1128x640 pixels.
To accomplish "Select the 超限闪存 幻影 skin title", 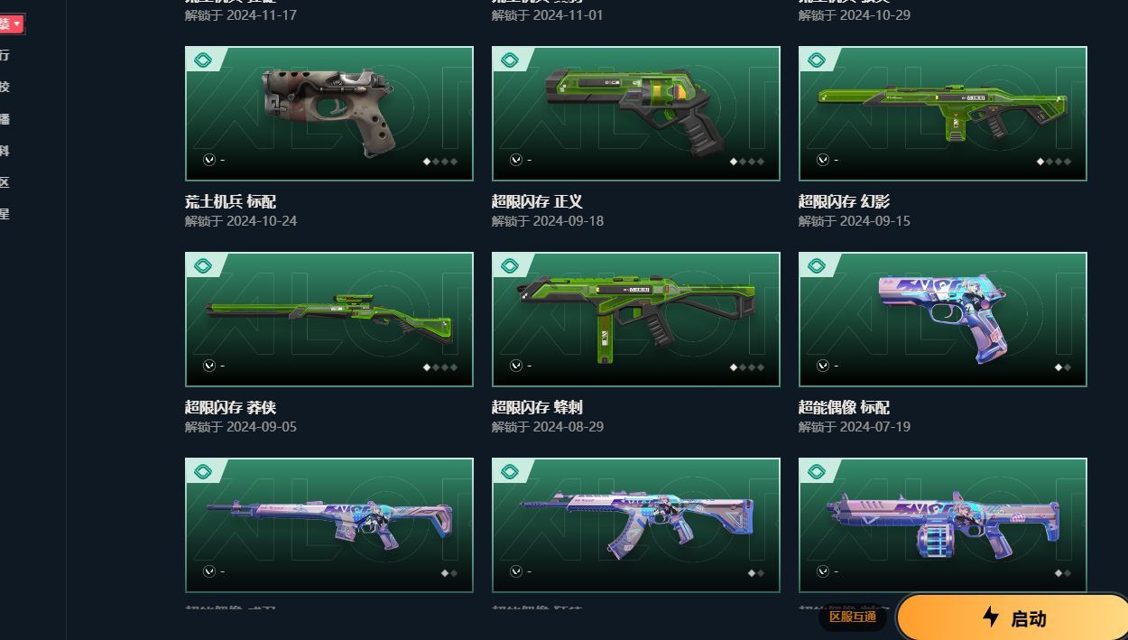I will [844, 201].
